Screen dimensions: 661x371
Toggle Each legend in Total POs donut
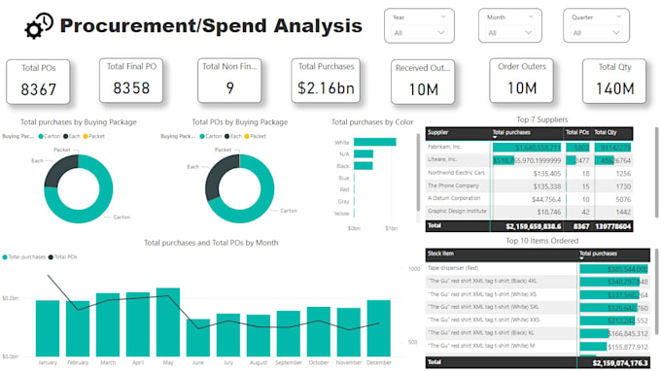click(x=233, y=136)
